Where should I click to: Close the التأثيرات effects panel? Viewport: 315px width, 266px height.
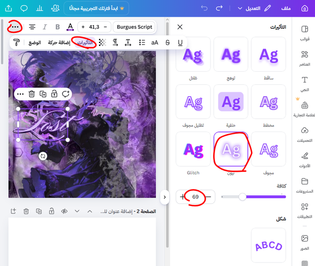(x=180, y=27)
